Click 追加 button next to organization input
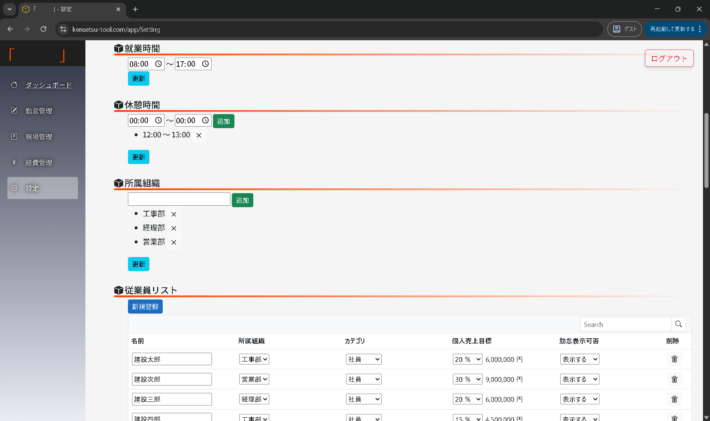Viewport: 710px width, 421px height. coord(242,200)
